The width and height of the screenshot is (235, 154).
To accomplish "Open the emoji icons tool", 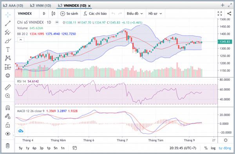I will click(x=8, y=75).
